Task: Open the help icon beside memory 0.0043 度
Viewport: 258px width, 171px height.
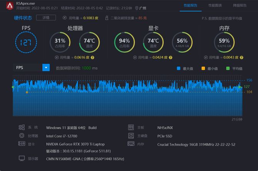Action: click(241, 57)
